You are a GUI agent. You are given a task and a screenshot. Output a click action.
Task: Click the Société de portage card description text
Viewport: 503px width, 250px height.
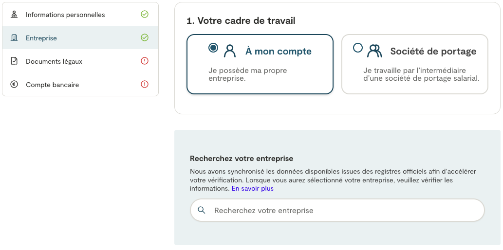coord(421,74)
